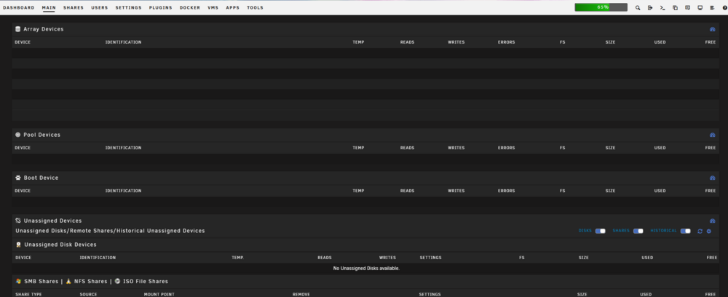The image size is (728, 297).
Task: Click the Boot Device paw icon
Action: [x=18, y=178]
